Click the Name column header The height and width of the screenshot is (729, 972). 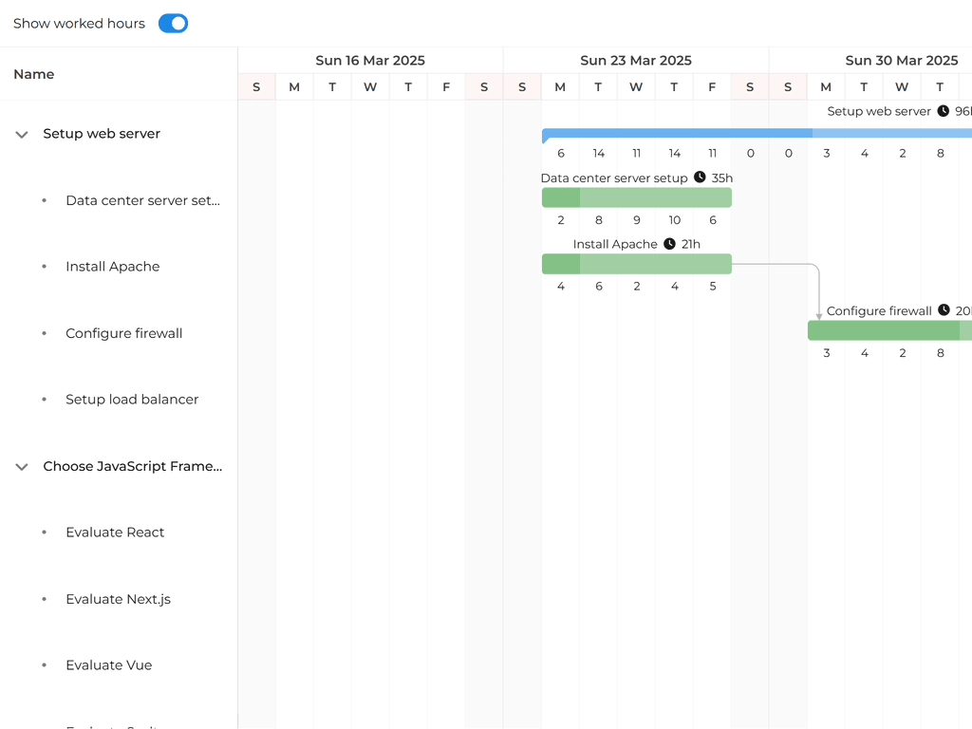click(x=34, y=74)
